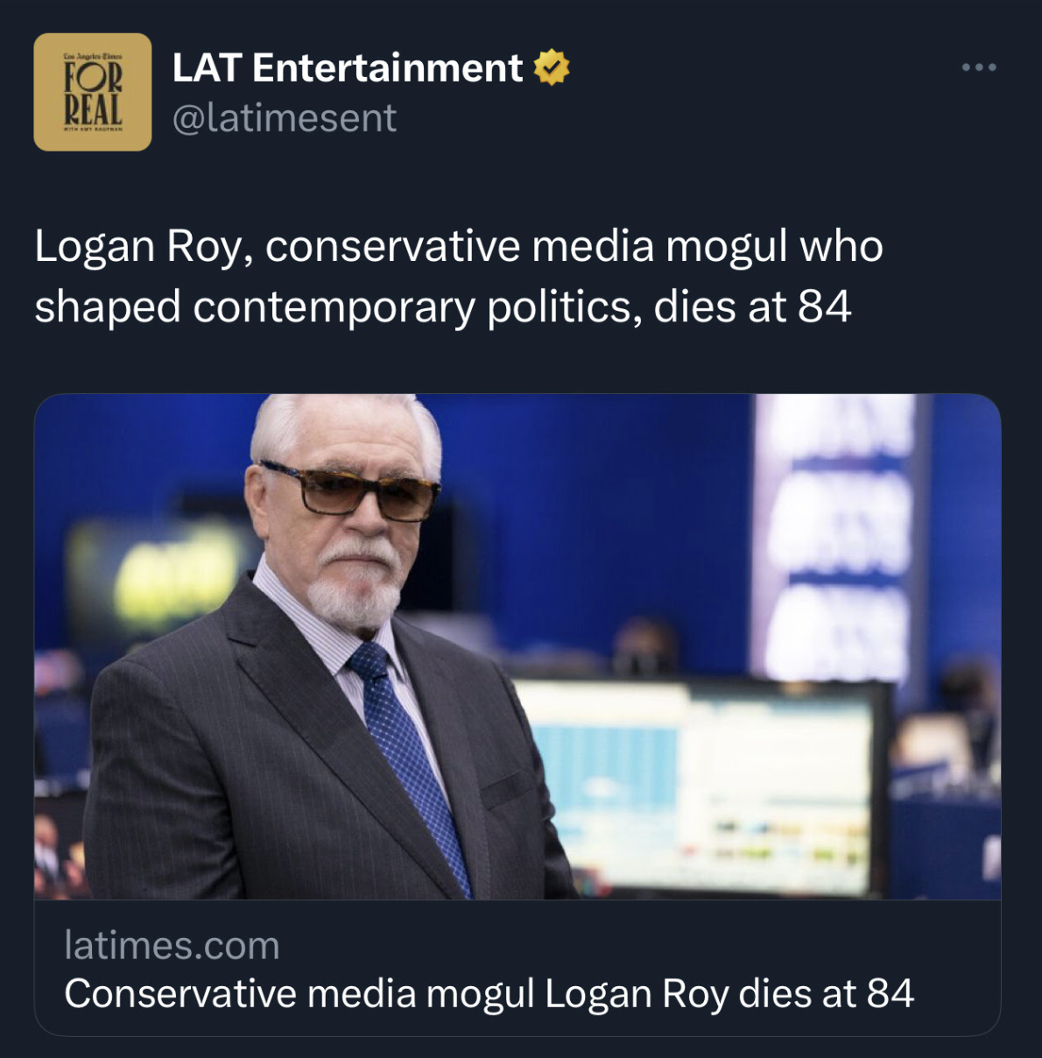Click the gold verified badge
This screenshot has height=1058, width=1042.
click(552, 67)
